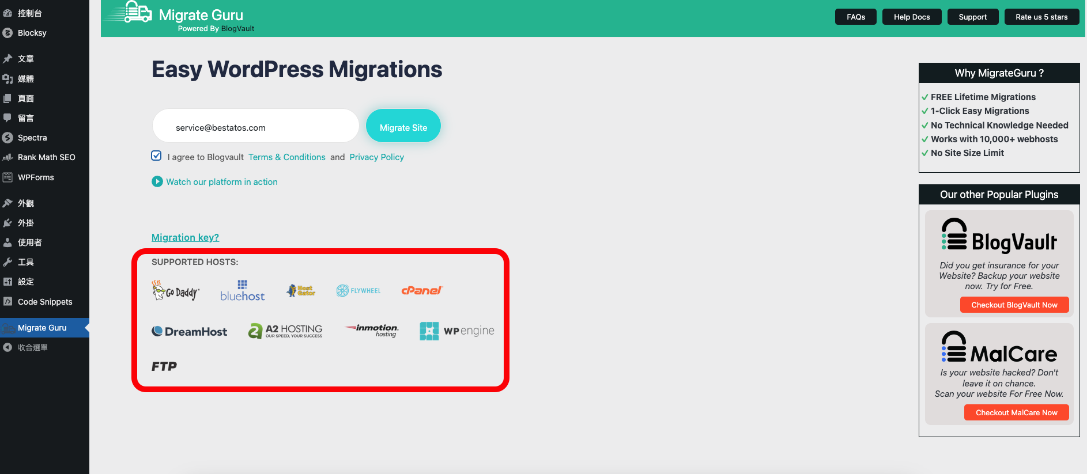Click the Code Snippets icon
The width and height of the screenshot is (1087, 474).
tap(7, 301)
